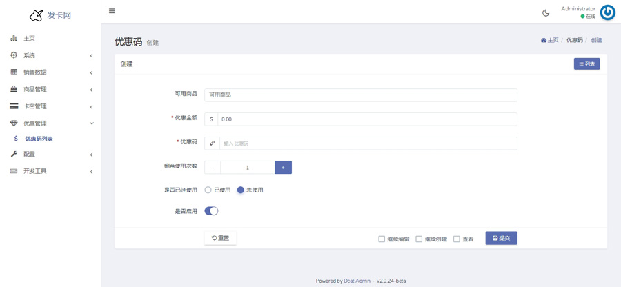Click the 主页 chart icon in sidebar

pyautogui.click(x=14, y=39)
